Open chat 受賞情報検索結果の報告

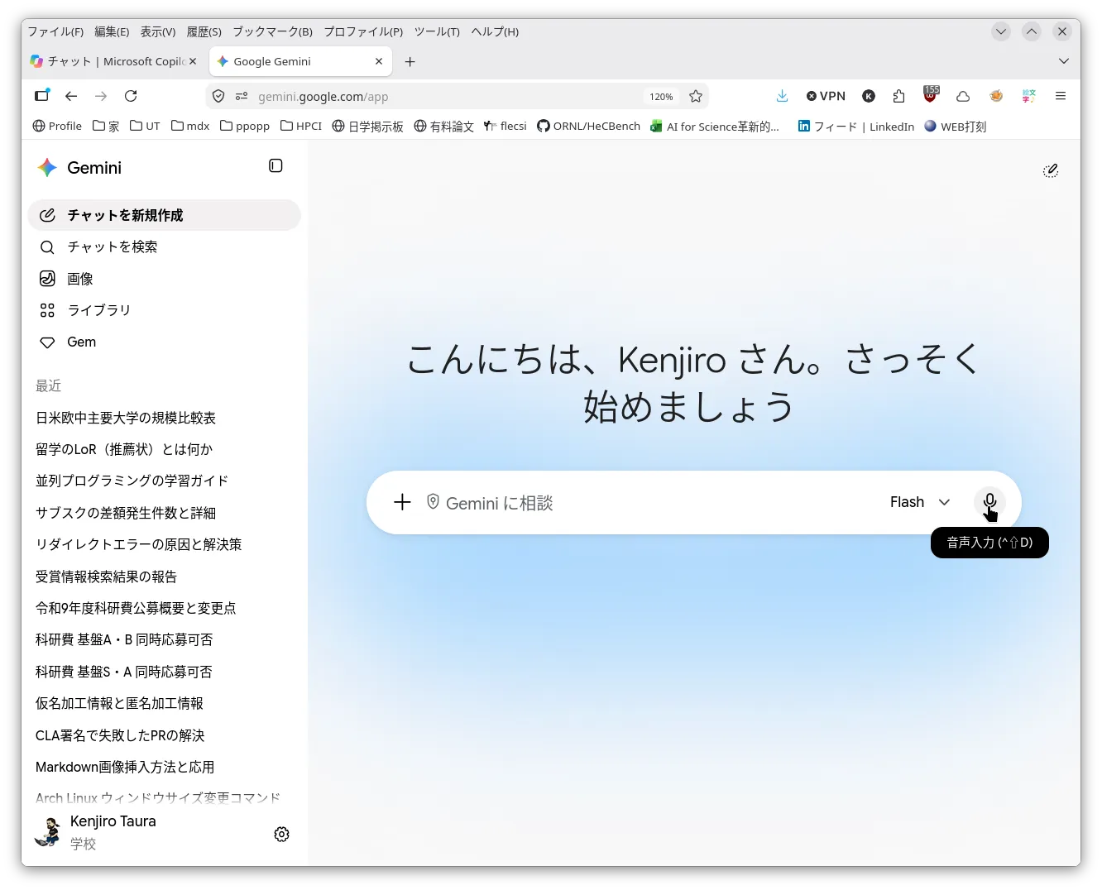[x=107, y=577]
